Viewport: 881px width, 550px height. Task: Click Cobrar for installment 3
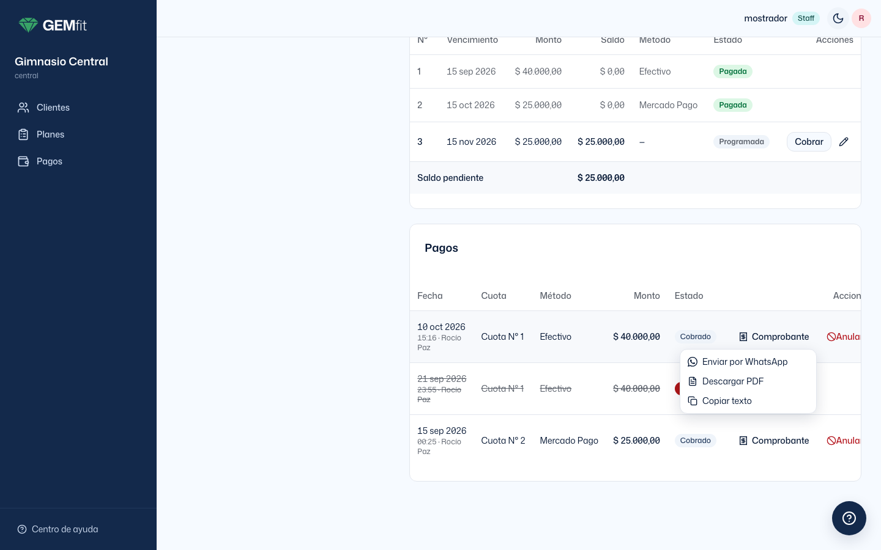809,142
